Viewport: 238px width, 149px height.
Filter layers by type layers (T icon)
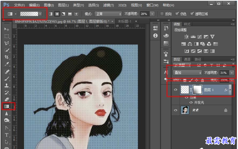pos(211,65)
